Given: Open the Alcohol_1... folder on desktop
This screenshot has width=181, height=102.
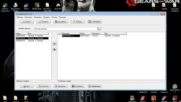Looking at the screenshot, I should (48, 7).
